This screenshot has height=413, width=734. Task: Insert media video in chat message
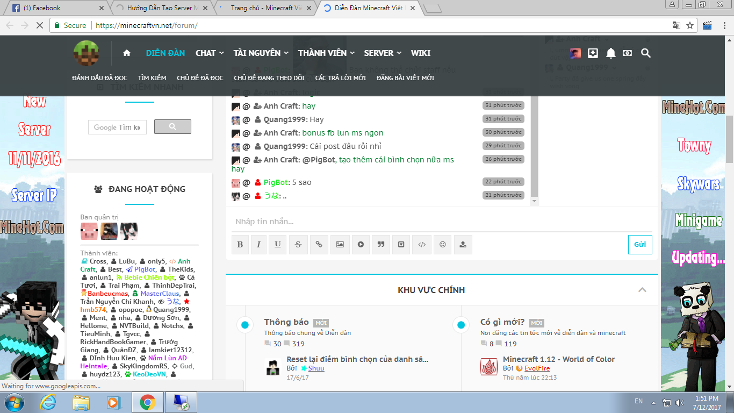tap(361, 244)
